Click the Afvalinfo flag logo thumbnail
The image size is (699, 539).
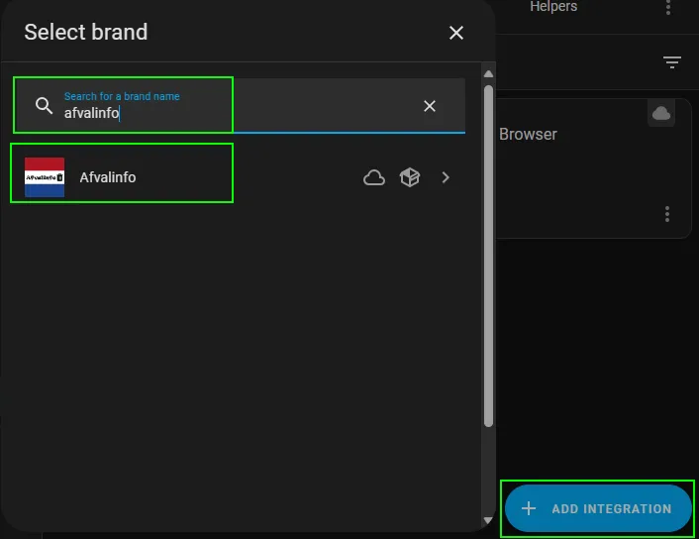(45, 177)
